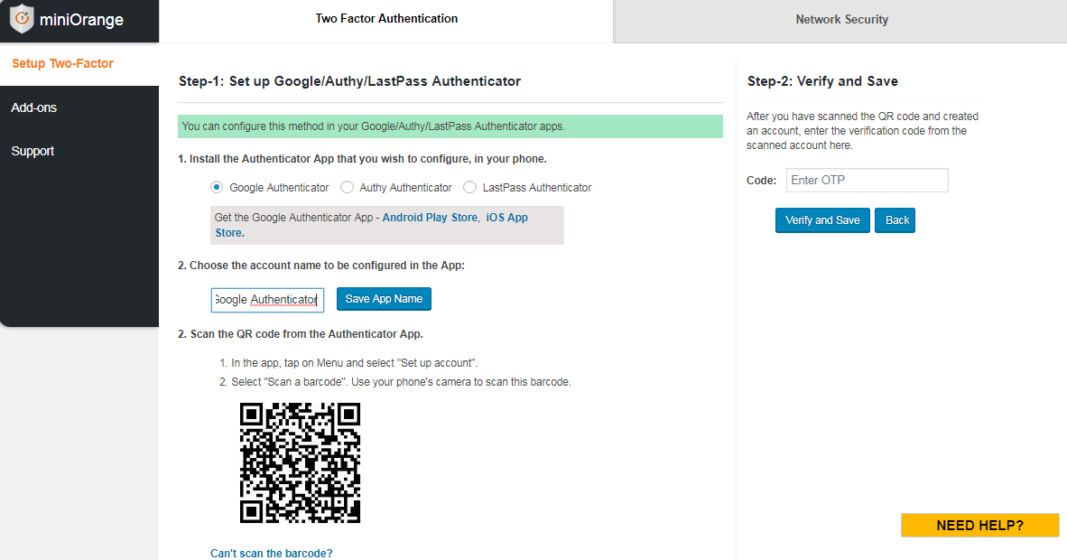Click the QR code image

(x=300, y=462)
